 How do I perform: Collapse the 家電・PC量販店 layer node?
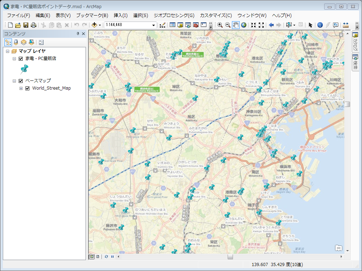point(14,59)
